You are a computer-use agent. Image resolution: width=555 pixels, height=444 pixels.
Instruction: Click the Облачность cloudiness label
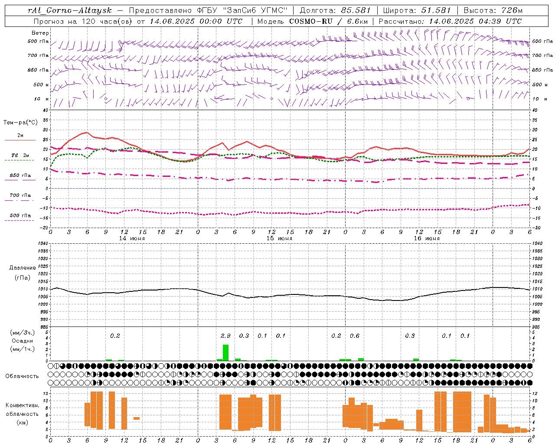tap(22, 376)
